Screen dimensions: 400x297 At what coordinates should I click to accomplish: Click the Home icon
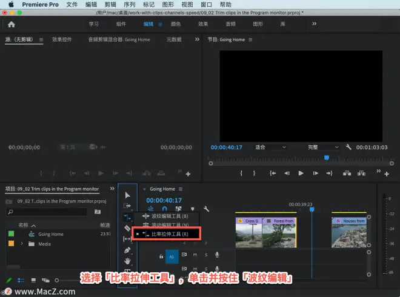[12, 24]
